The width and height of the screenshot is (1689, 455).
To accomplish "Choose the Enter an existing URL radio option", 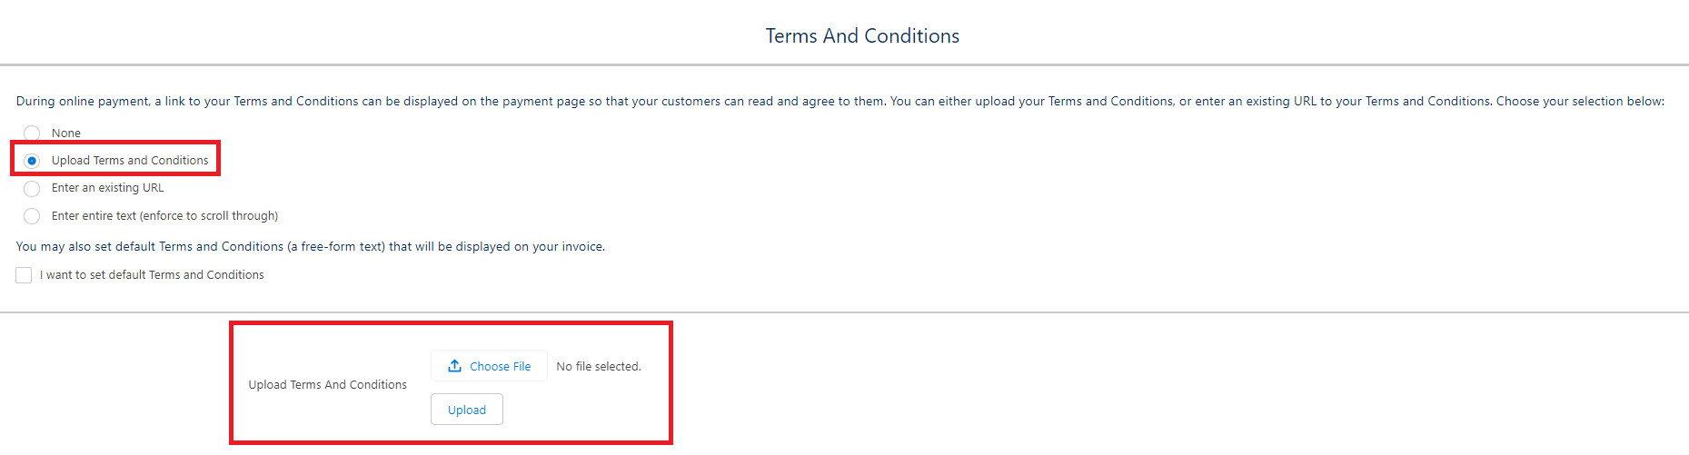I will tap(32, 189).
